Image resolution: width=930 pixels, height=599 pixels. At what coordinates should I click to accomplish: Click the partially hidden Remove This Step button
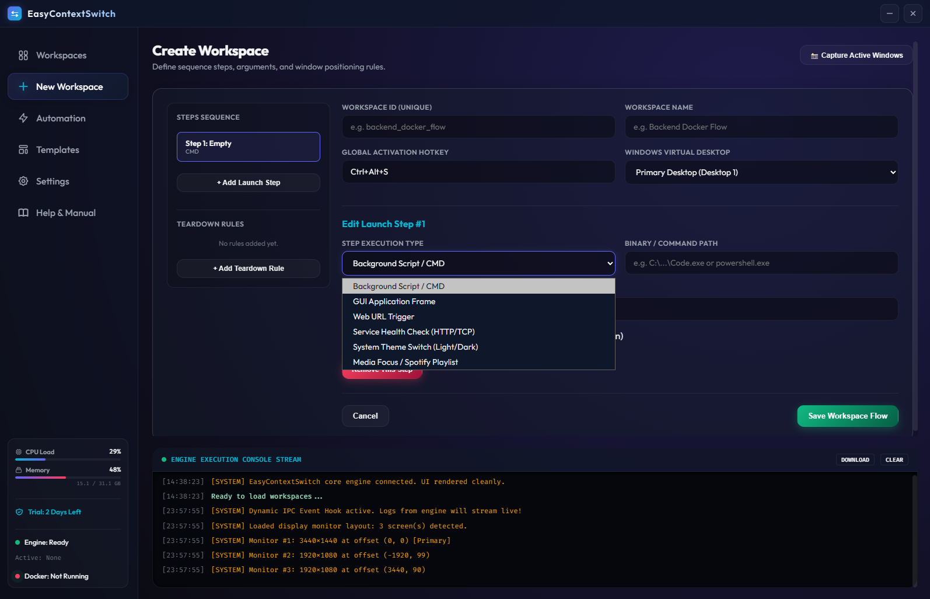[x=382, y=374]
